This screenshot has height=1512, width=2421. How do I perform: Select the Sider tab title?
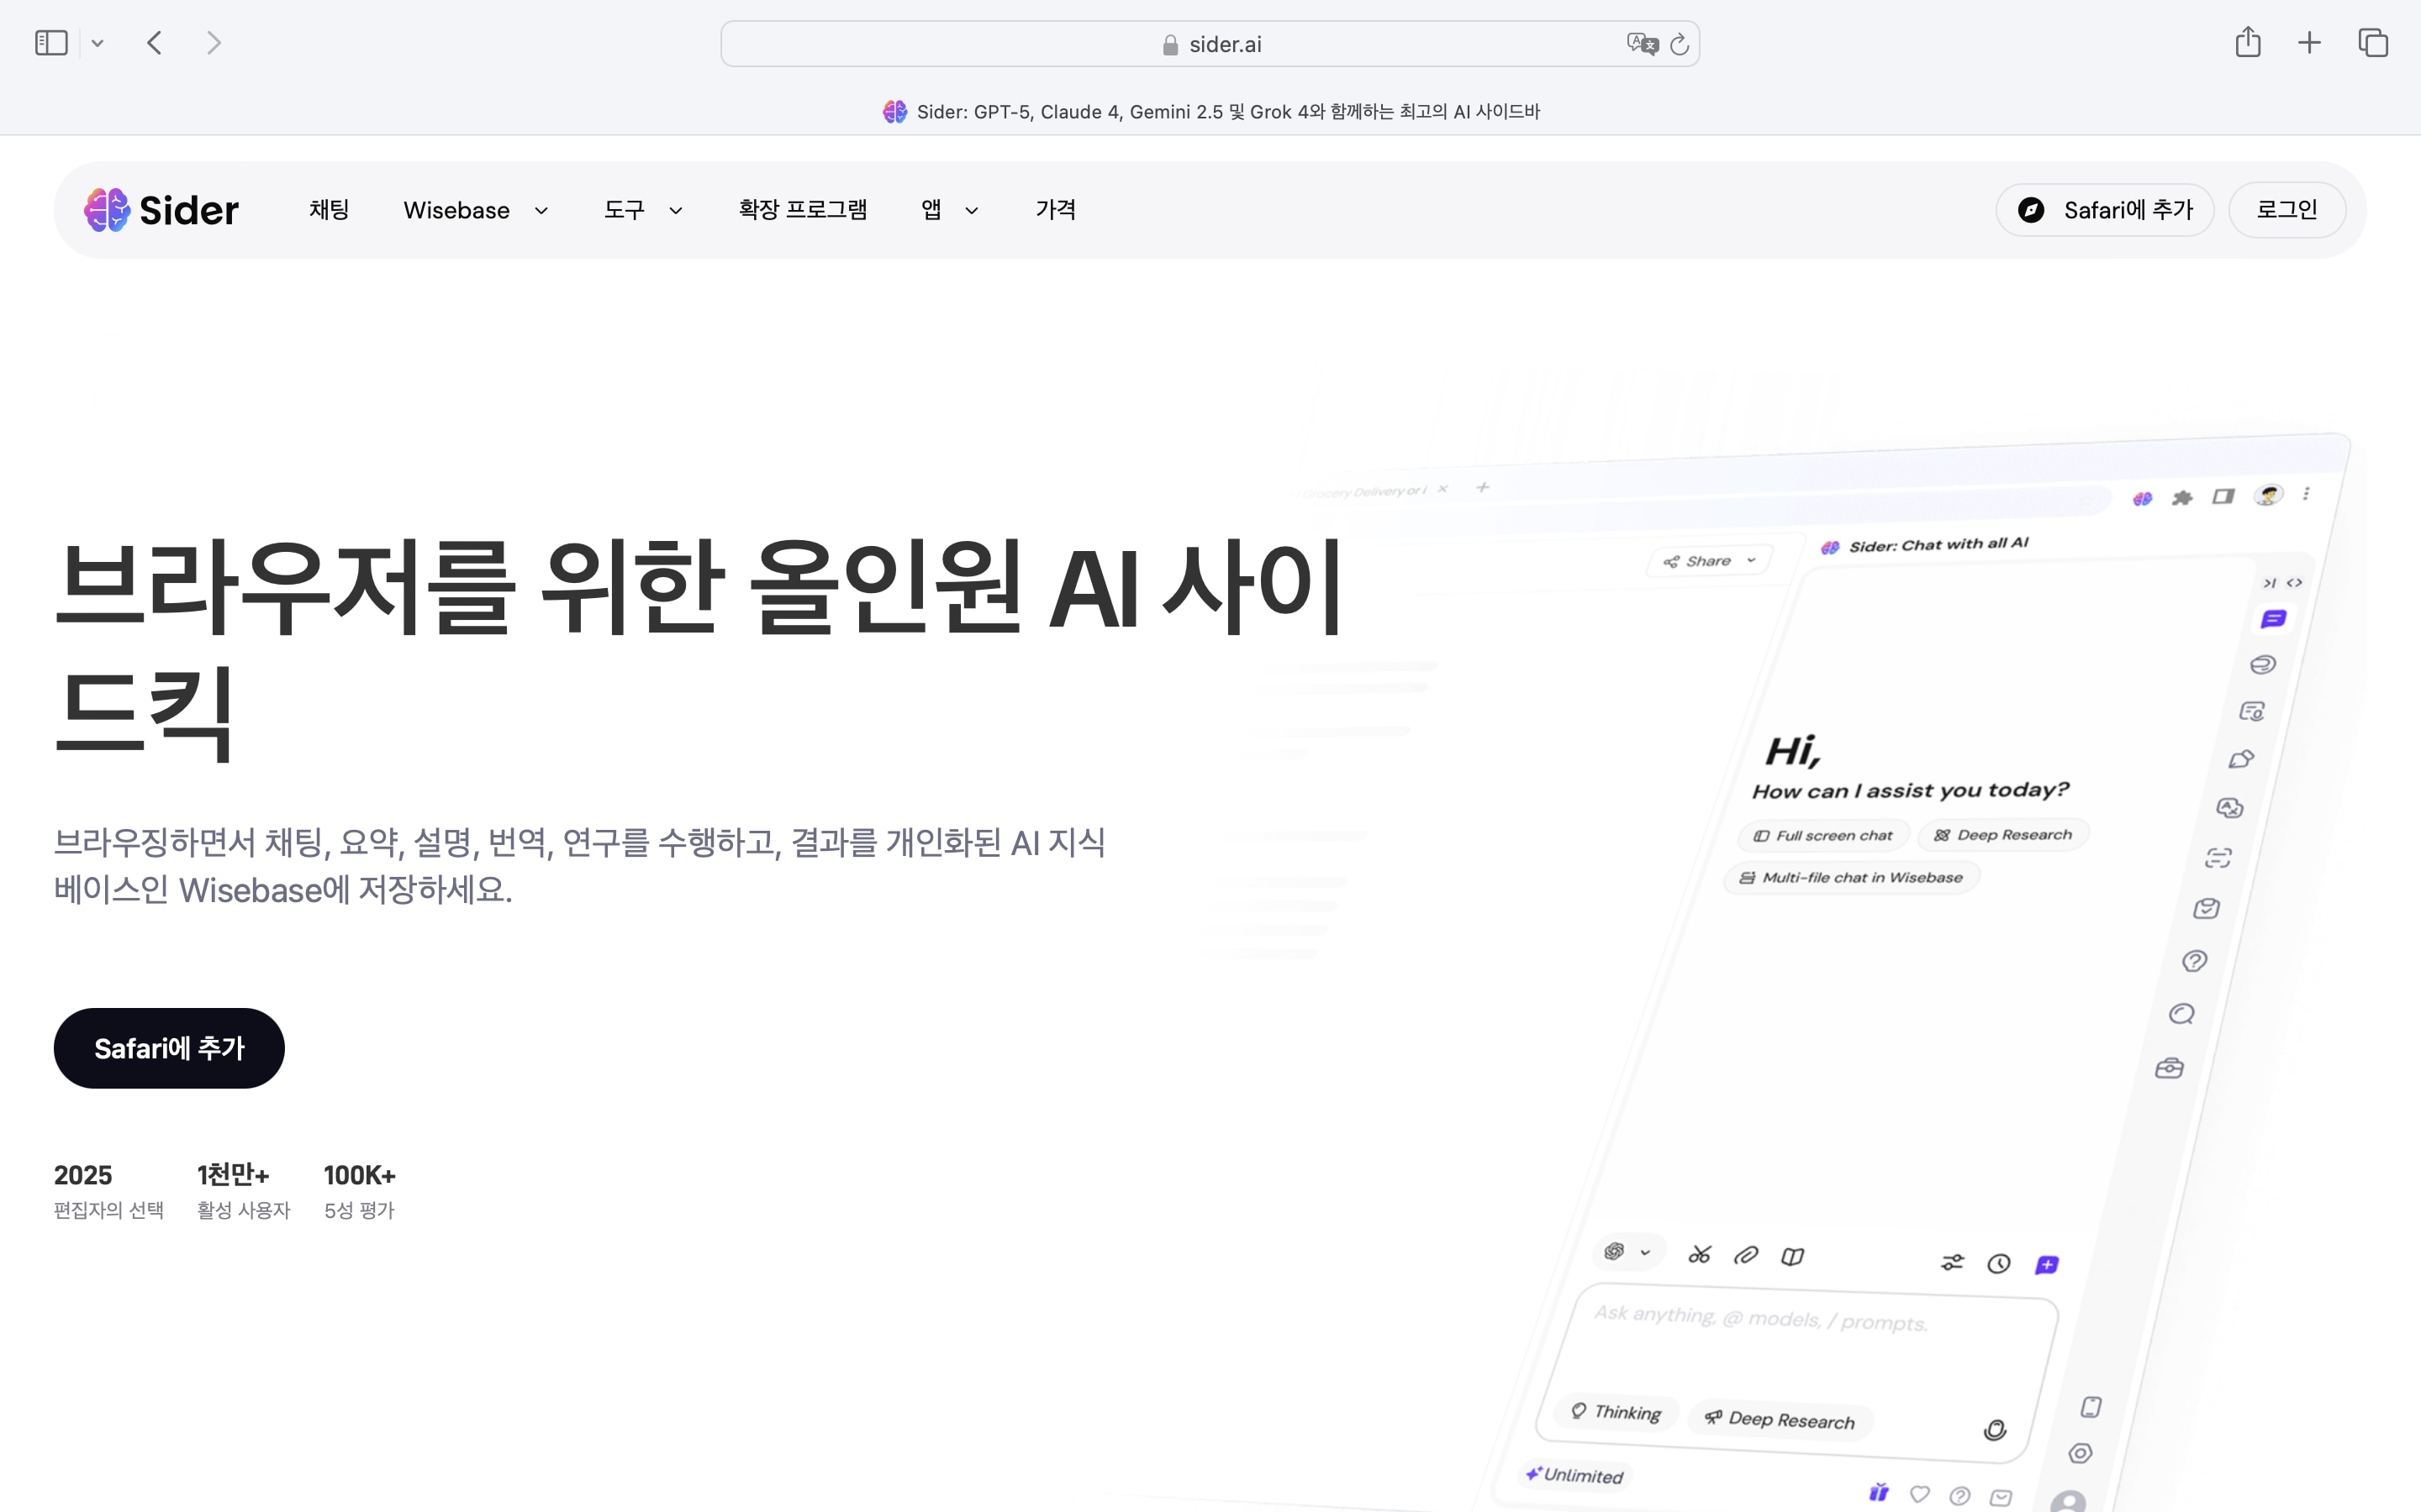click(x=1210, y=111)
